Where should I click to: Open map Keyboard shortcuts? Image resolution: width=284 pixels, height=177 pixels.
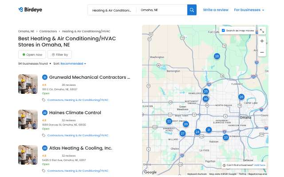(x=197, y=174)
